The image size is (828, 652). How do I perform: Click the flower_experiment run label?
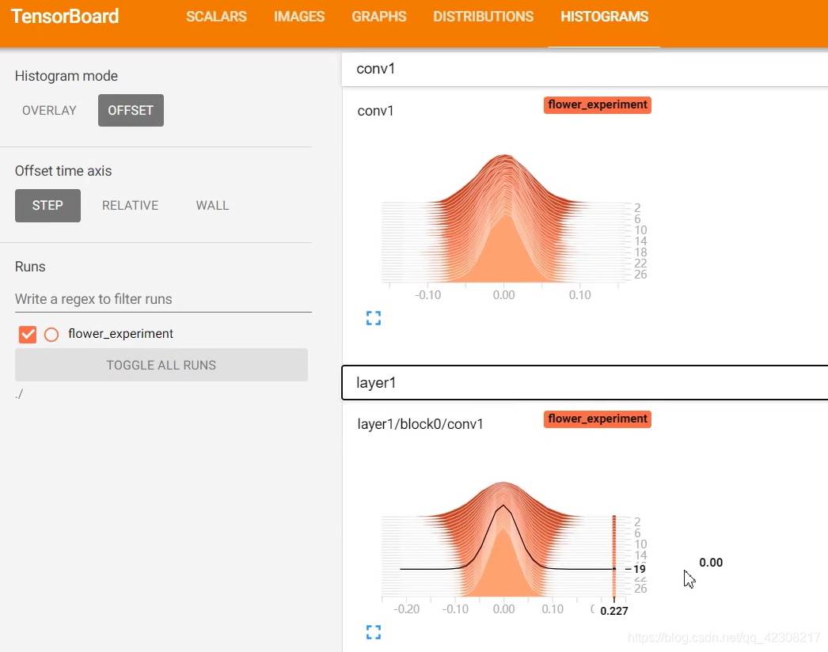click(120, 334)
